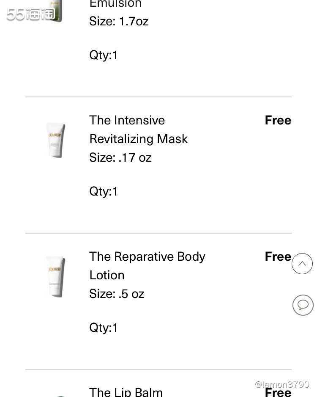The height and width of the screenshot is (397, 317).
Task: Open The Reparative Body Lotion title
Action: (x=147, y=265)
